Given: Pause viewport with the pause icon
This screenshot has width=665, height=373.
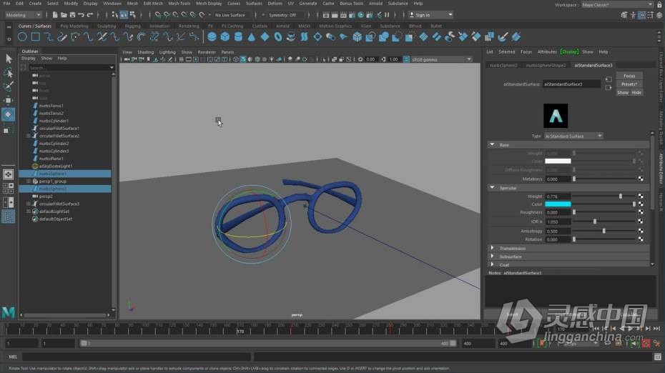Looking at the screenshot, I should [x=387, y=15].
